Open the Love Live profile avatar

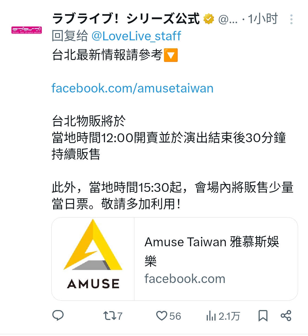26,30
